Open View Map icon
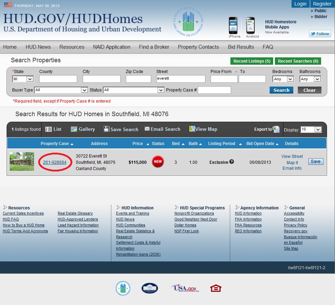The width and height of the screenshot is (335, 305). tap(192, 129)
